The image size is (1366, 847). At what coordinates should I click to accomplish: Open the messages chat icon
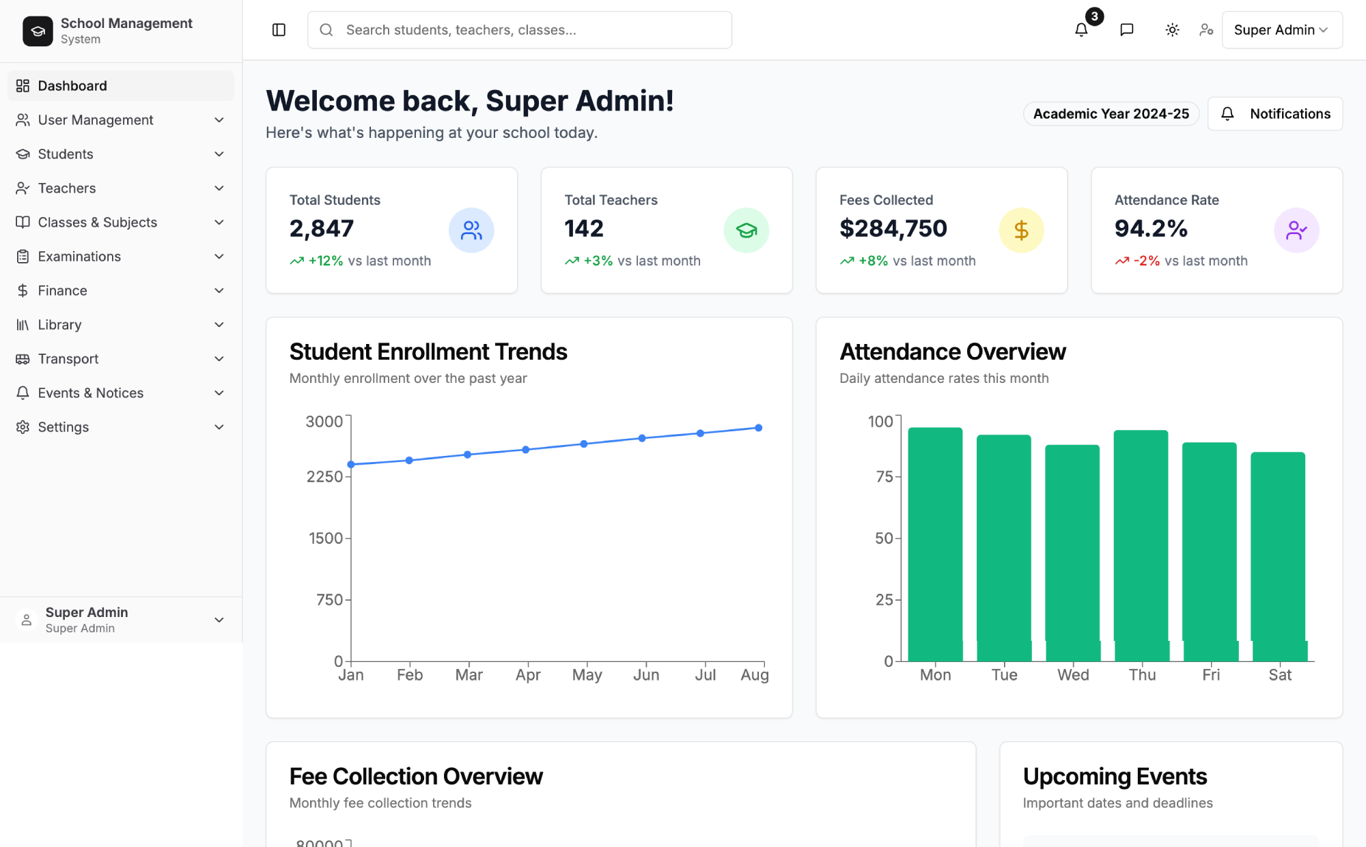tap(1127, 29)
